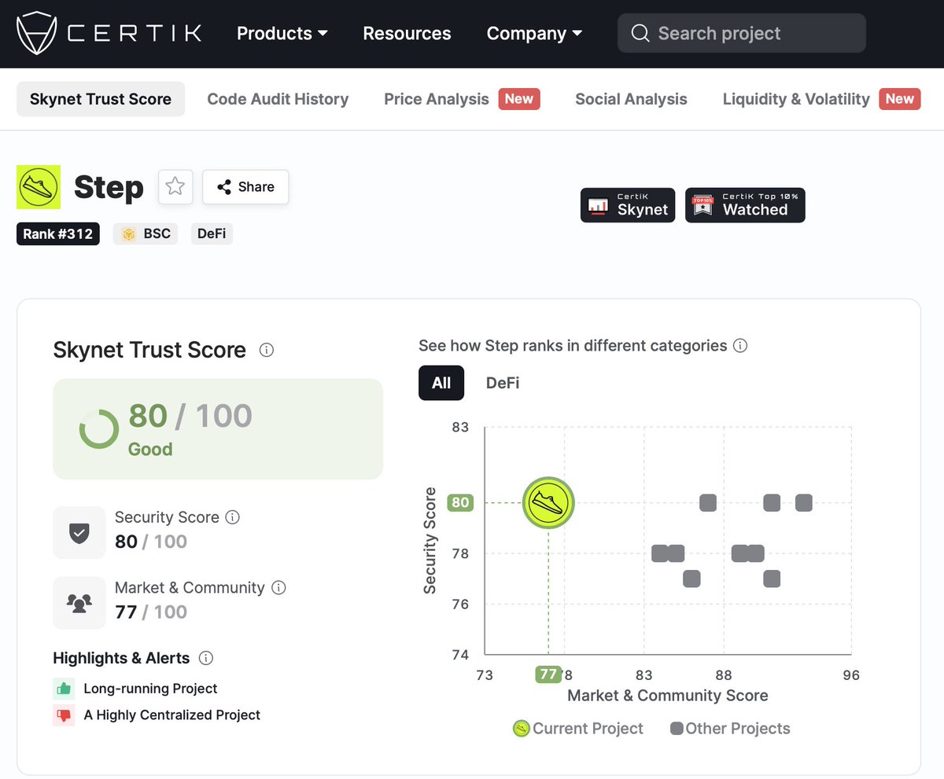Click the CertiK Top 10% Watched badge
Image resolution: width=944 pixels, height=779 pixels.
(x=745, y=205)
